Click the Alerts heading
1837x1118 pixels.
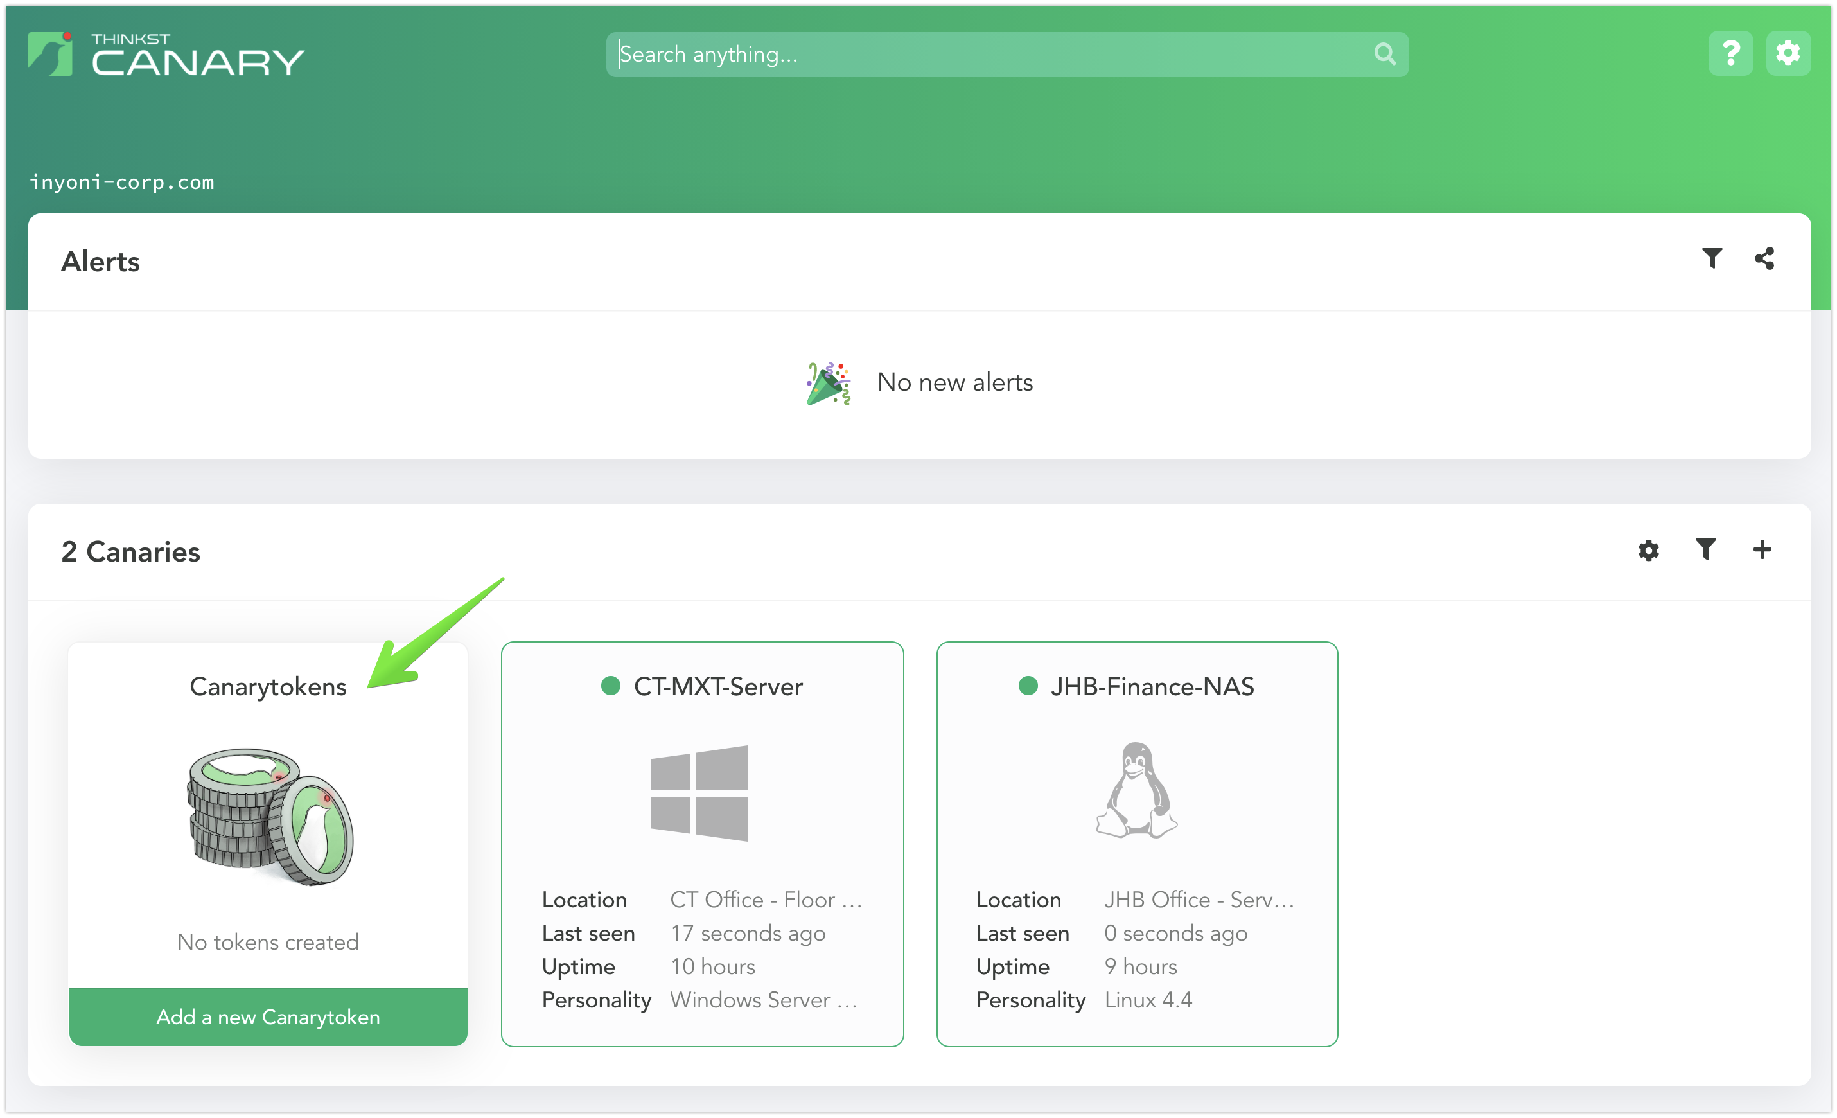(x=101, y=262)
